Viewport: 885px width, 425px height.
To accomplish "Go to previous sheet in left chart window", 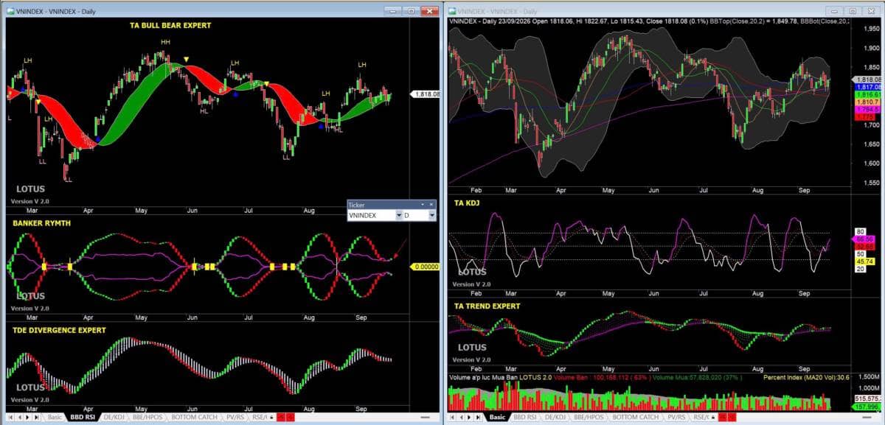I will tap(19, 417).
